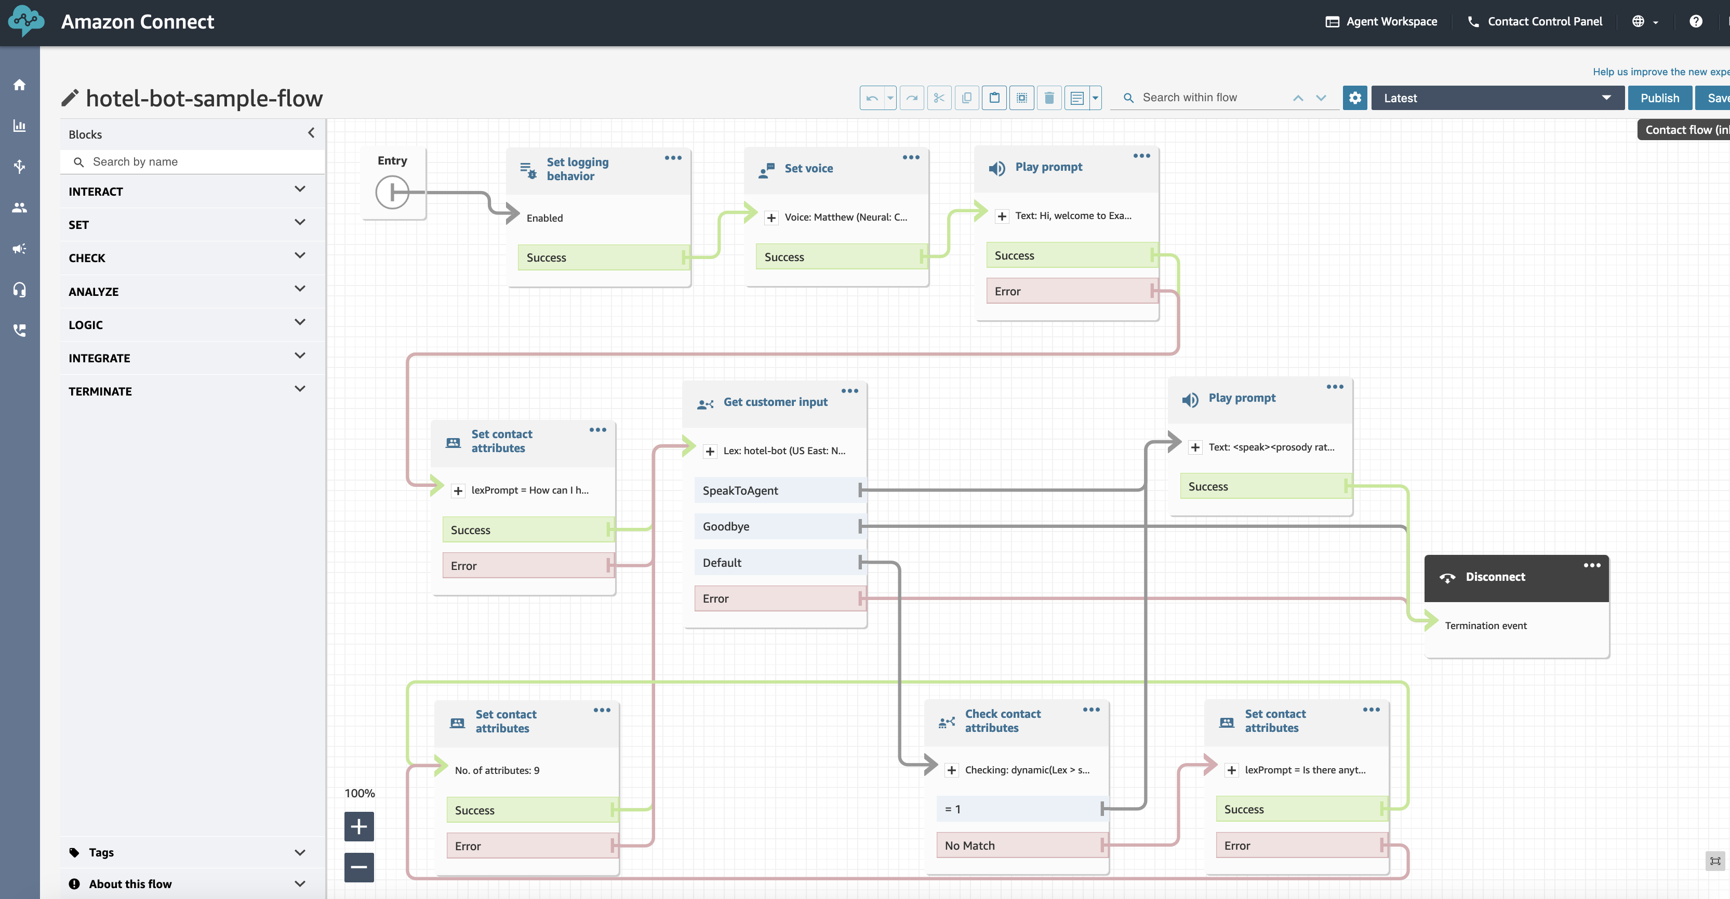Open Disconnect block options menu
Viewport: 1730px width, 899px height.
[x=1592, y=566]
